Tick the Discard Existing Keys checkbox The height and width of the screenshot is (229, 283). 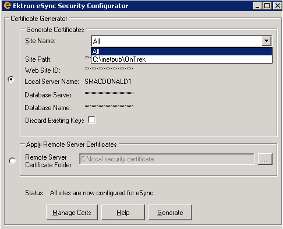(91, 120)
